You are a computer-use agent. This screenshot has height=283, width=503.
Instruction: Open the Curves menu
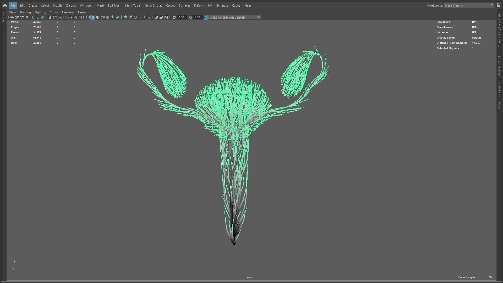pos(170,5)
